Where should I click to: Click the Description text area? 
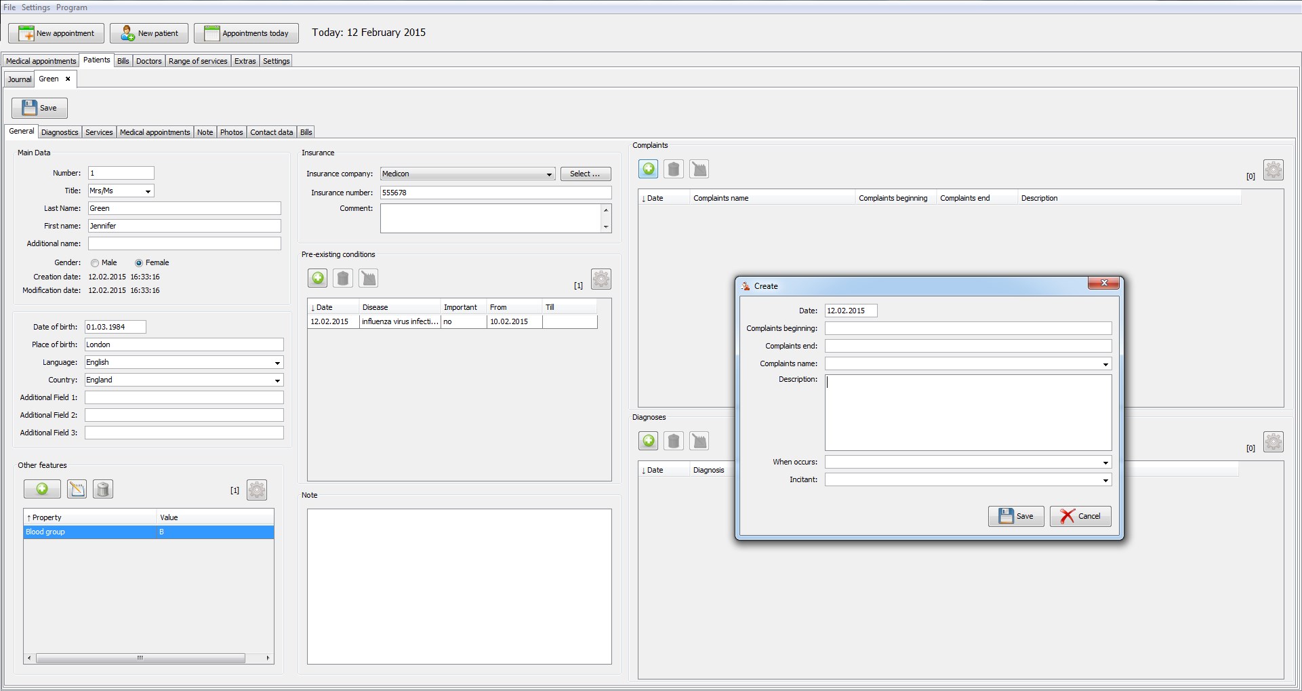click(968, 412)
